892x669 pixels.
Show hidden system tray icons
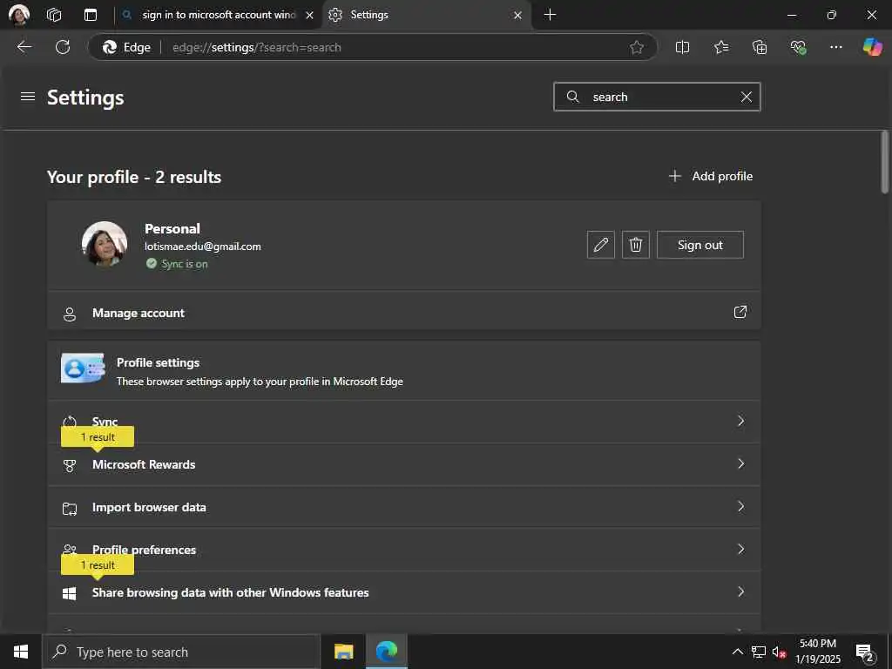coord(737,652)
